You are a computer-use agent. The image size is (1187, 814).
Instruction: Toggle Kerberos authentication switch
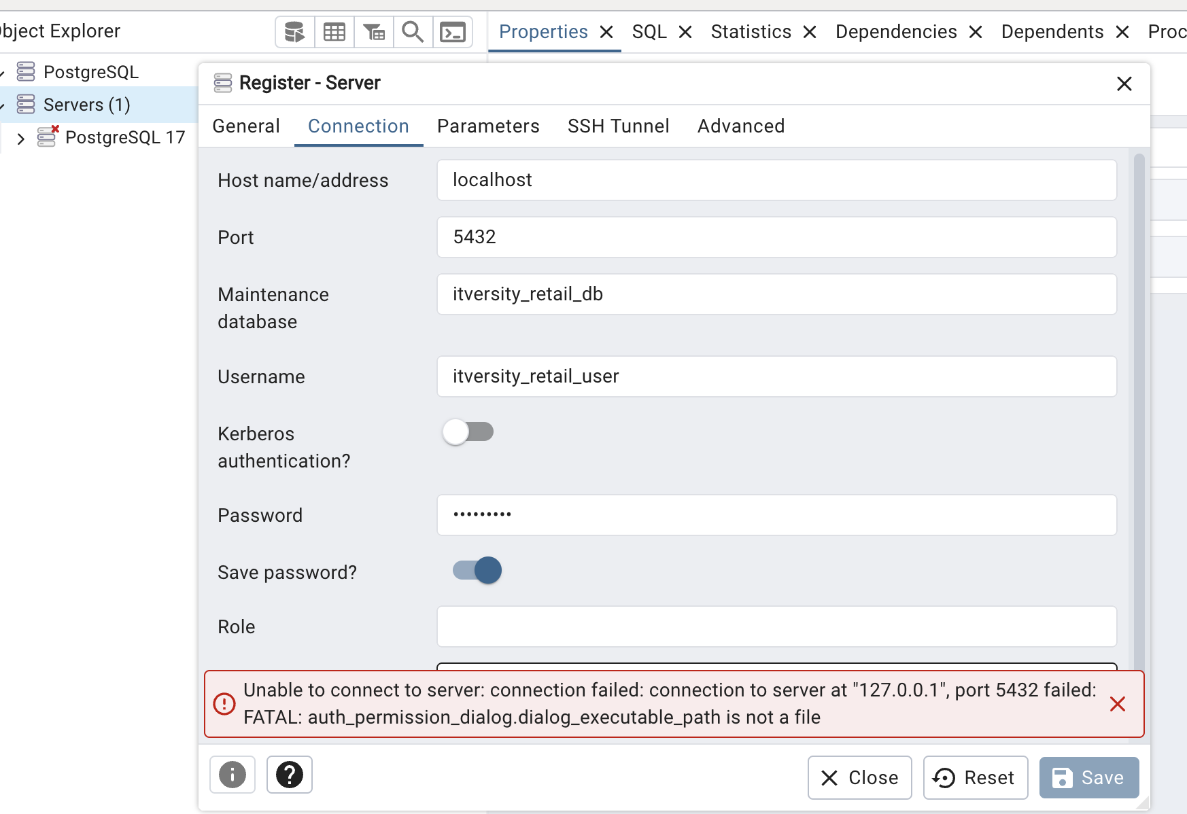[468, 432]
